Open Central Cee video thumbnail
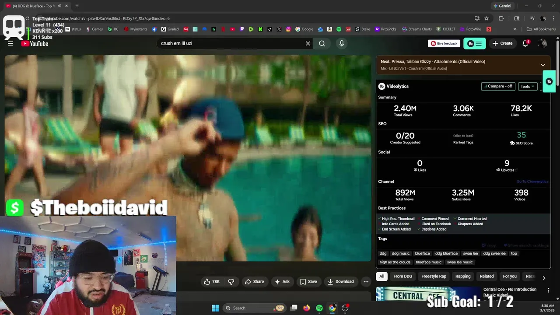The width and height of the screenshot is (560, 315). click(x=428, y=294)
